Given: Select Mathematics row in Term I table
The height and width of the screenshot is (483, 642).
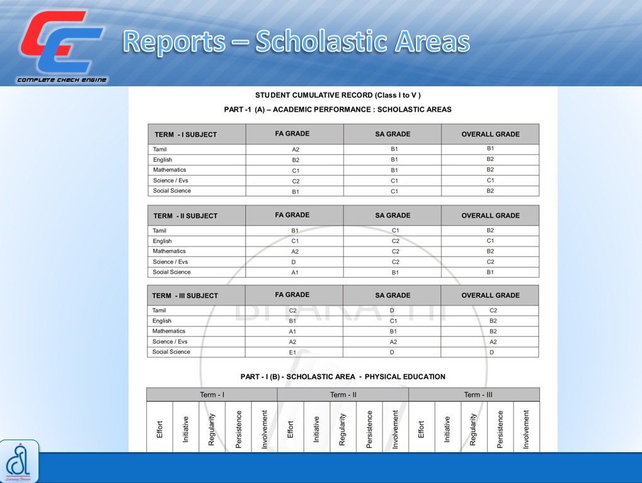Looking at the screenshot, I should tap(343, 170).
